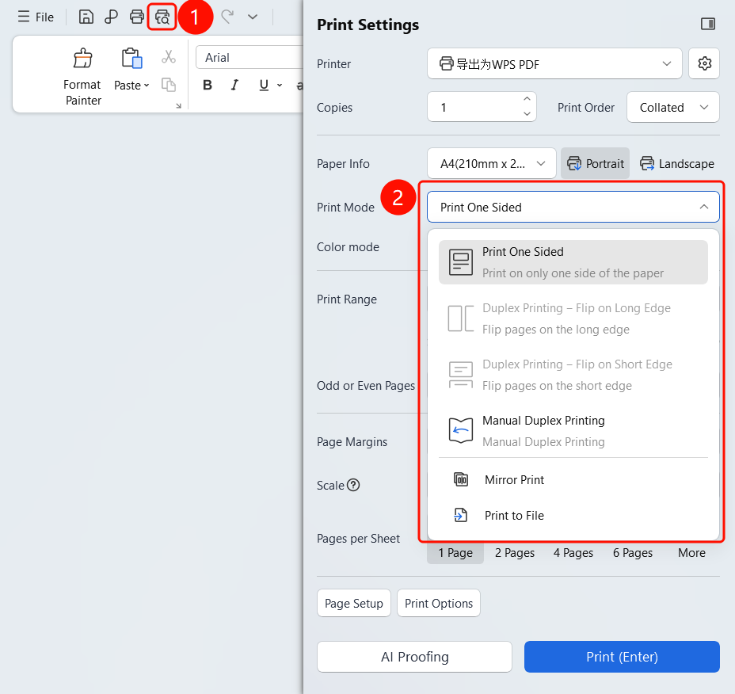Open the Underline style dropdown arrow
Viewport: 735px width, 694px height.
[x=280, y=86]
